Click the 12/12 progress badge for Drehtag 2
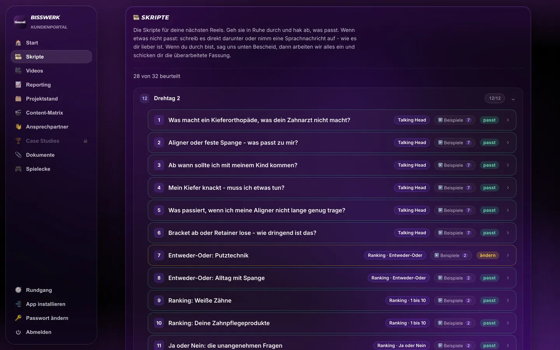 495,98
